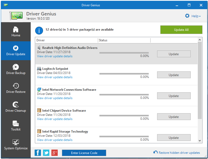Select the Logitech Setpoint row title

(55, 69)
